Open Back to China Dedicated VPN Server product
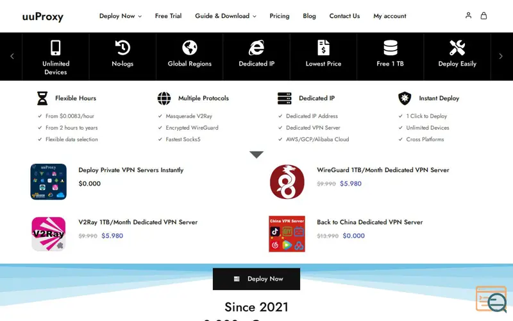Screen dimensions: 513x321 [370, 222]
